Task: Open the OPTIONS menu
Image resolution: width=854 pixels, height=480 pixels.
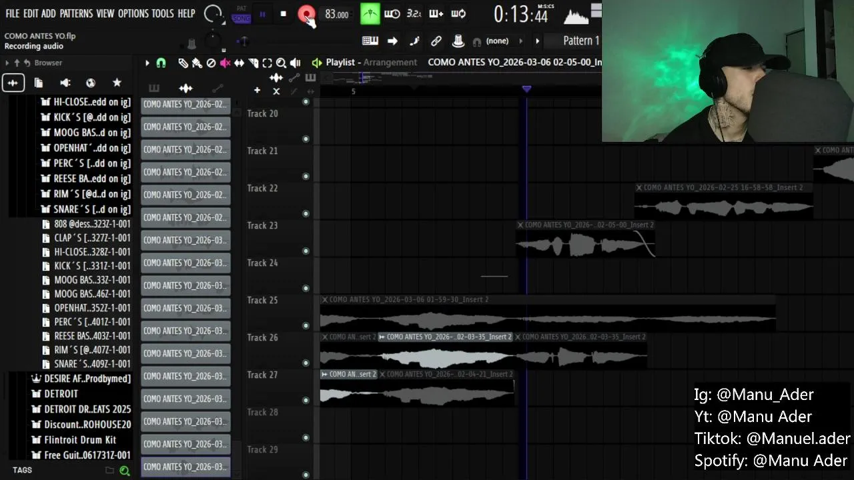Action: click(133, 13)
